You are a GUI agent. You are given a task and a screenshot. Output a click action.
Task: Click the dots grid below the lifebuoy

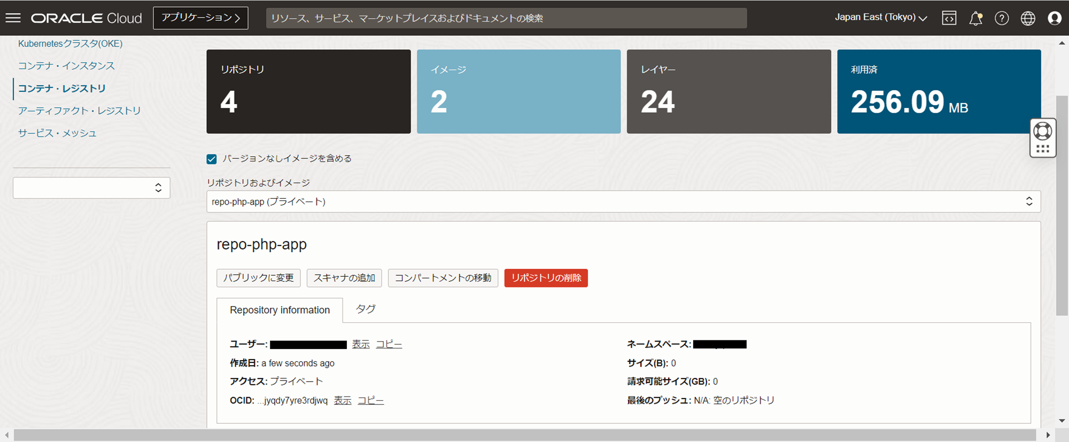click(x=1043, y=149)
